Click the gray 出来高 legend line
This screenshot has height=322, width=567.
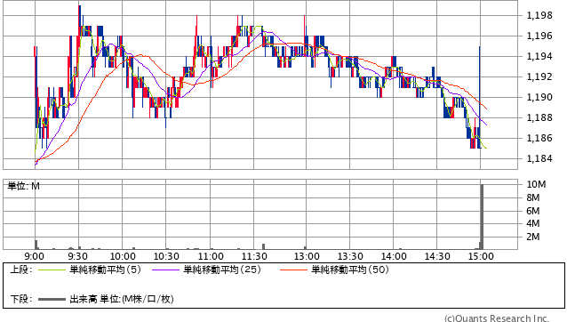click(52, 300)
